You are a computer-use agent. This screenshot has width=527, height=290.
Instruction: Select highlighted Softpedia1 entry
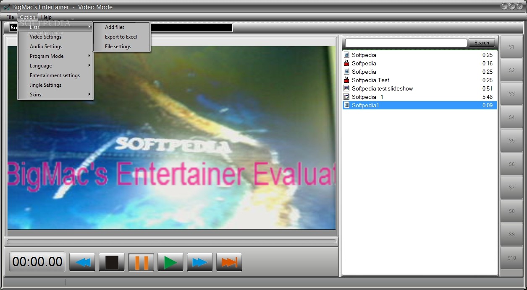coord(420,105)
